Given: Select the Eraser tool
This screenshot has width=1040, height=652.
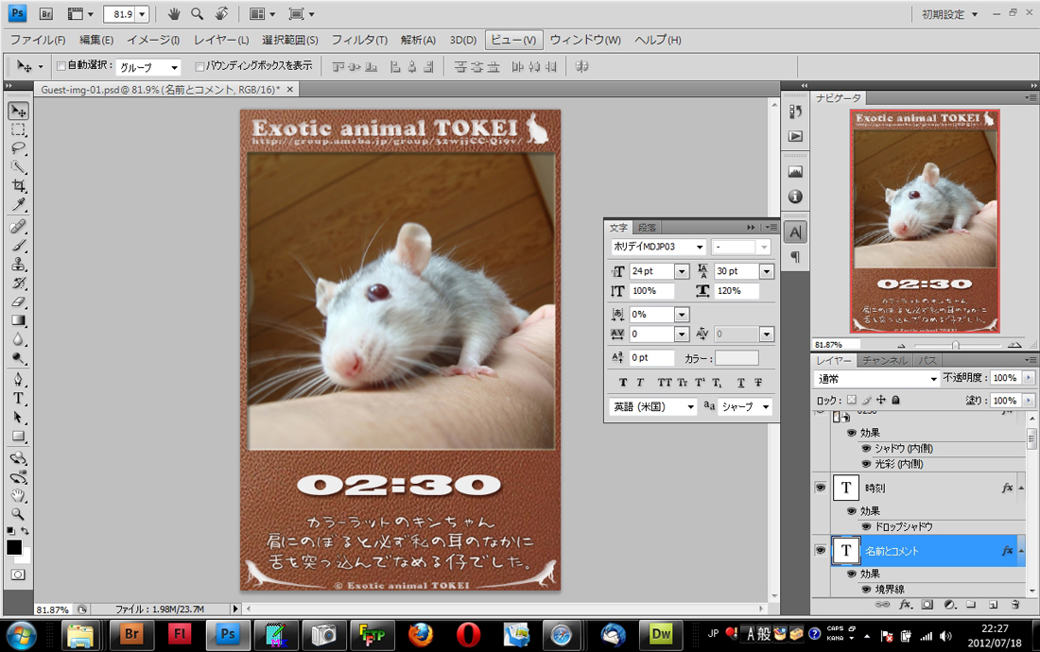Looking at the screenshot, I should [18, 302].
